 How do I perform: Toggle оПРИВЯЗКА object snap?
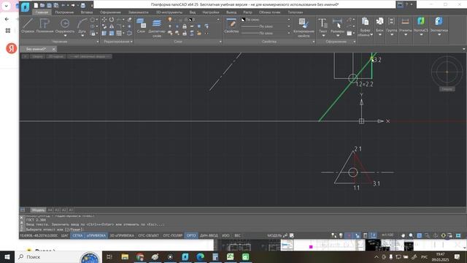[96, 235]
